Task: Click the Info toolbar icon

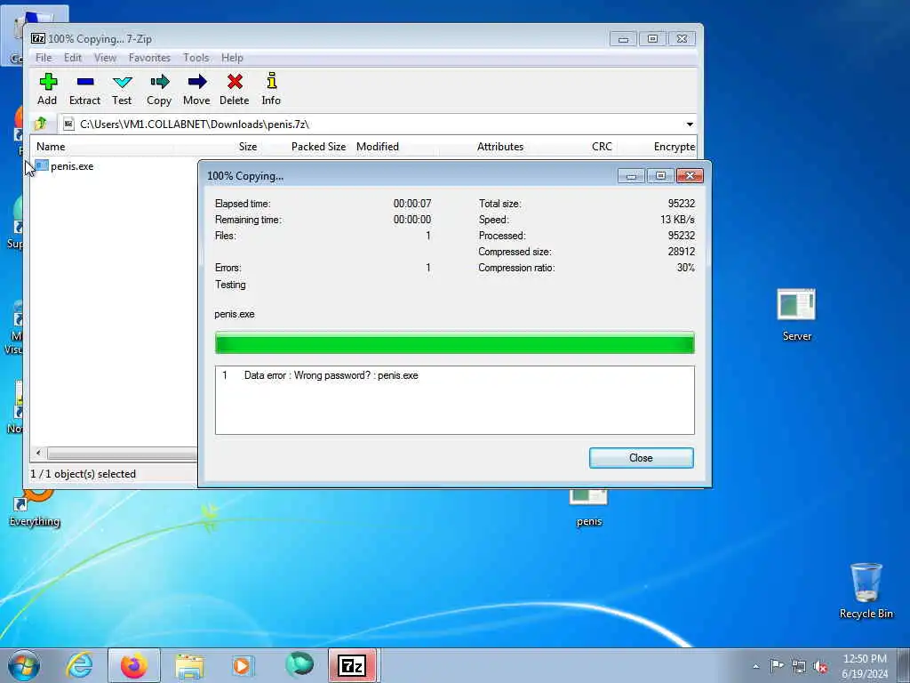Action: [271, 81]
